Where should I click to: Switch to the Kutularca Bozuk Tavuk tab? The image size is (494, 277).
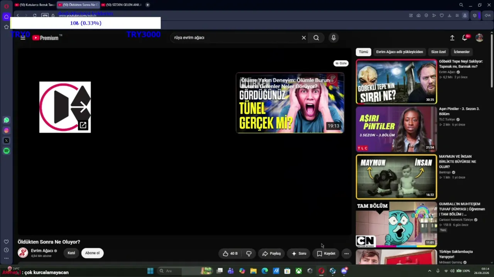35,5
